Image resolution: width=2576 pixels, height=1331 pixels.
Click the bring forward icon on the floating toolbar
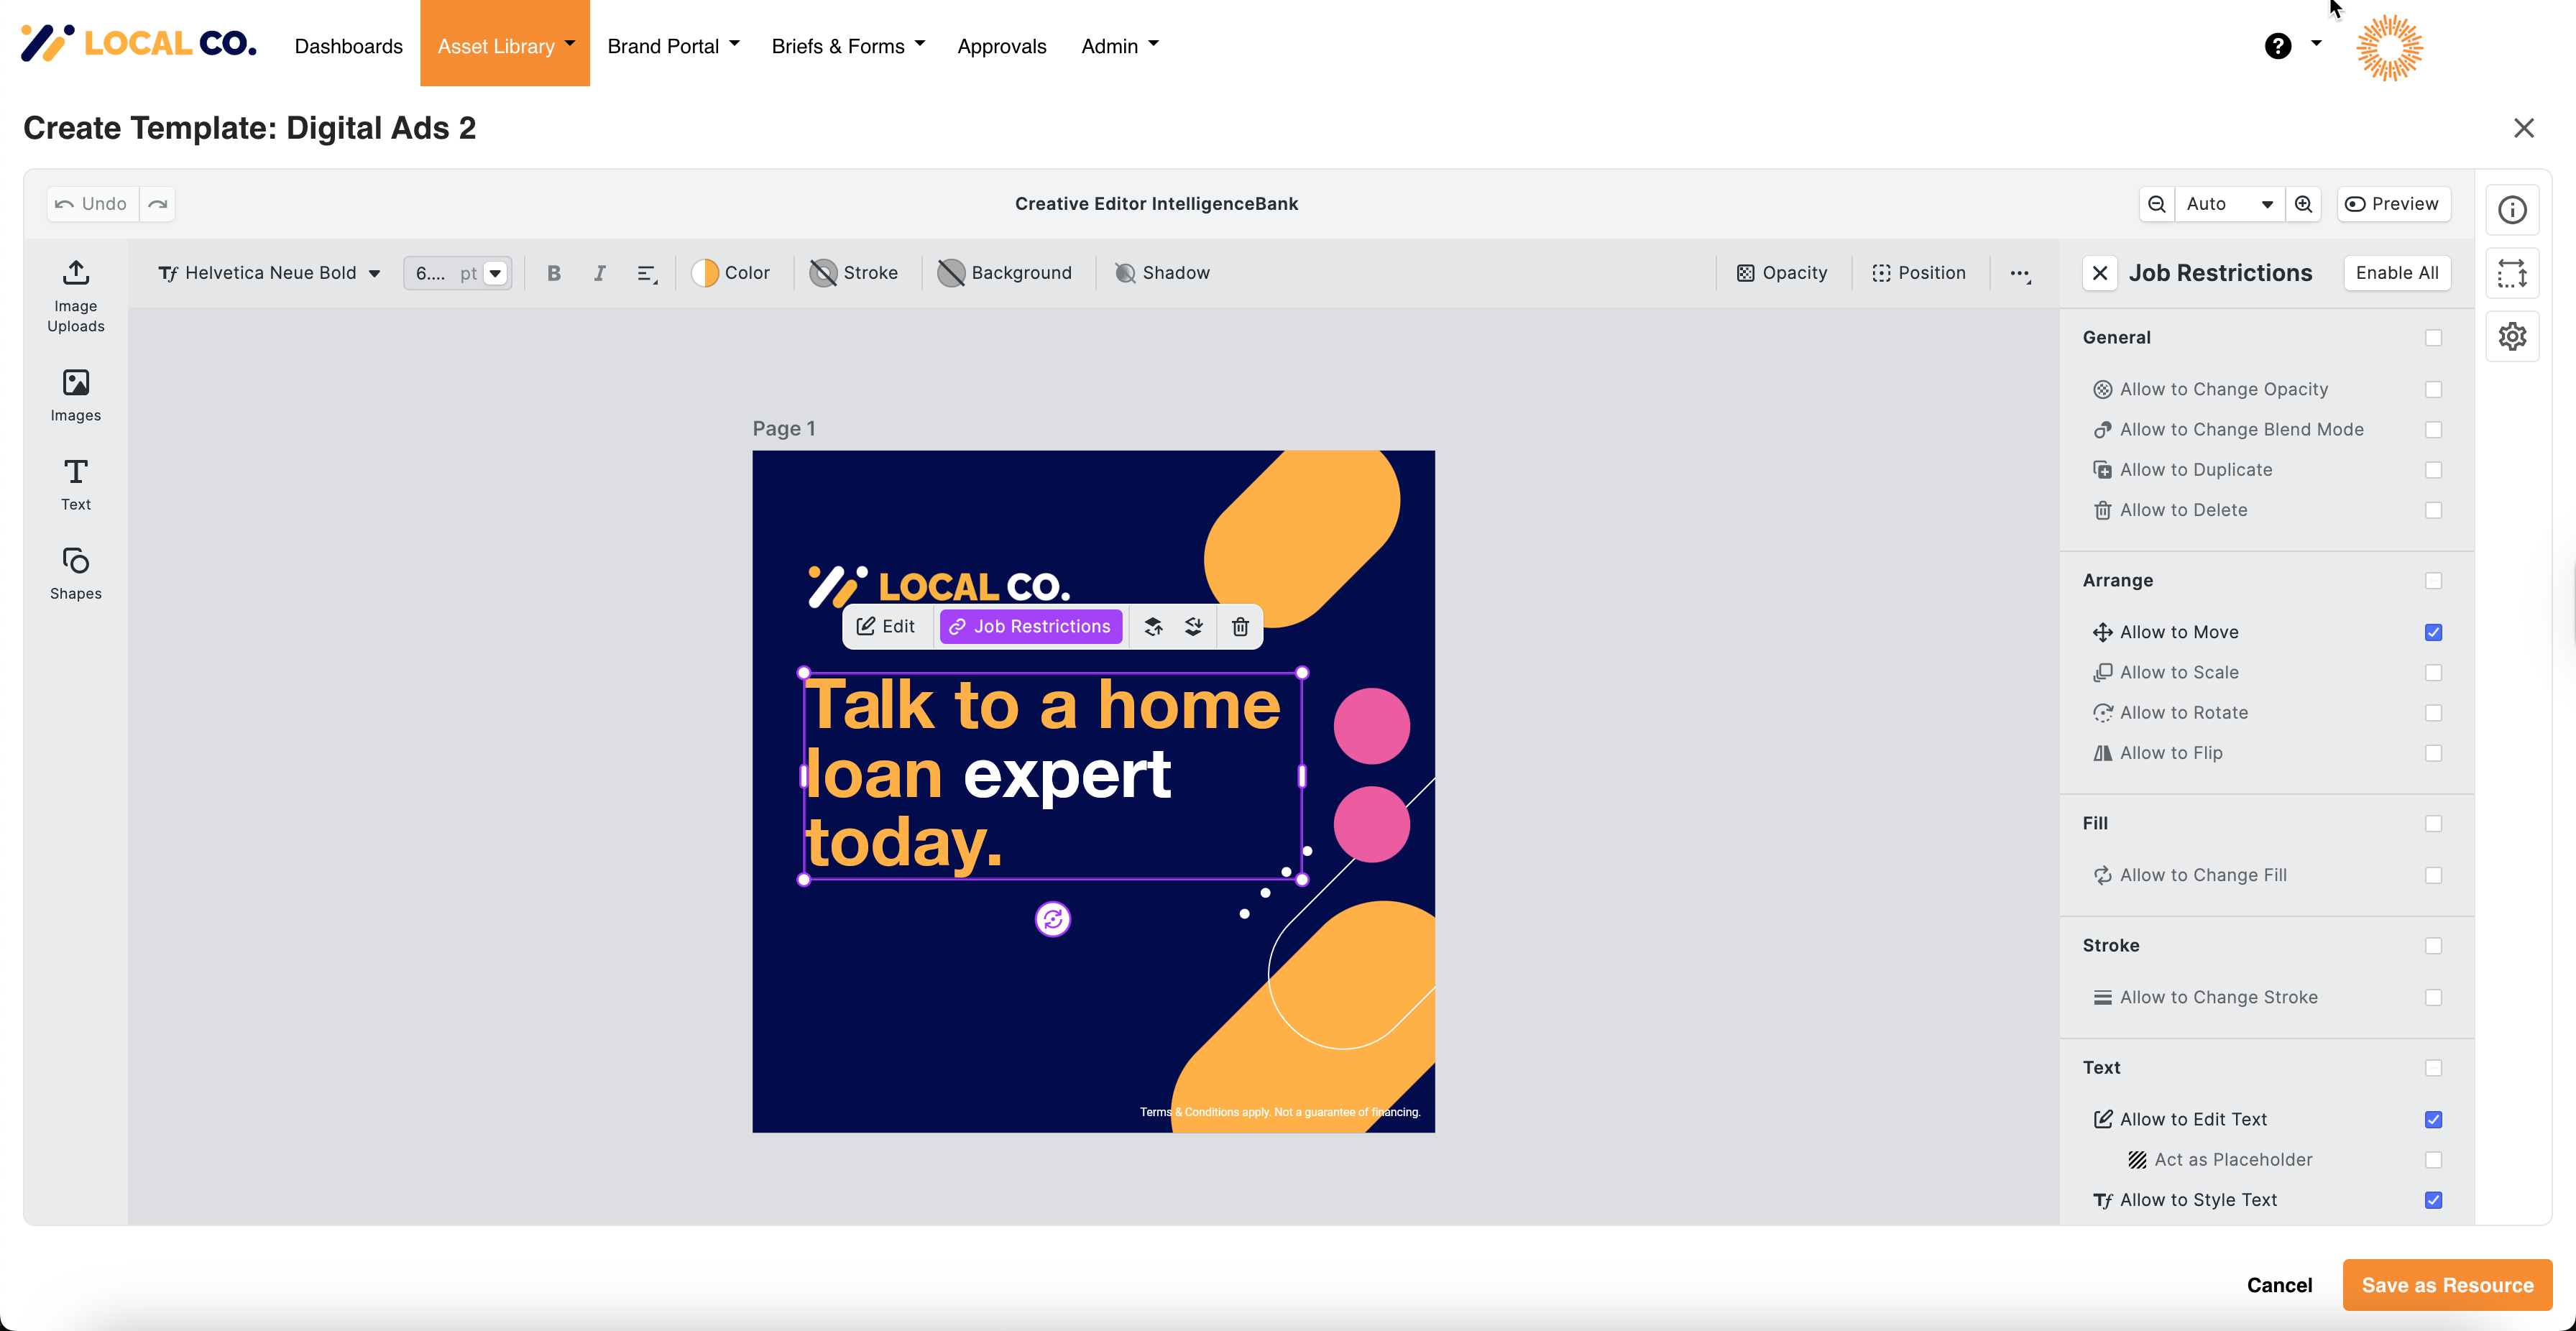1154,626
